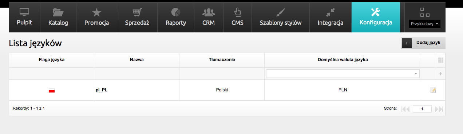Open the default currency filter dropdown

click(x=343, y=74)
